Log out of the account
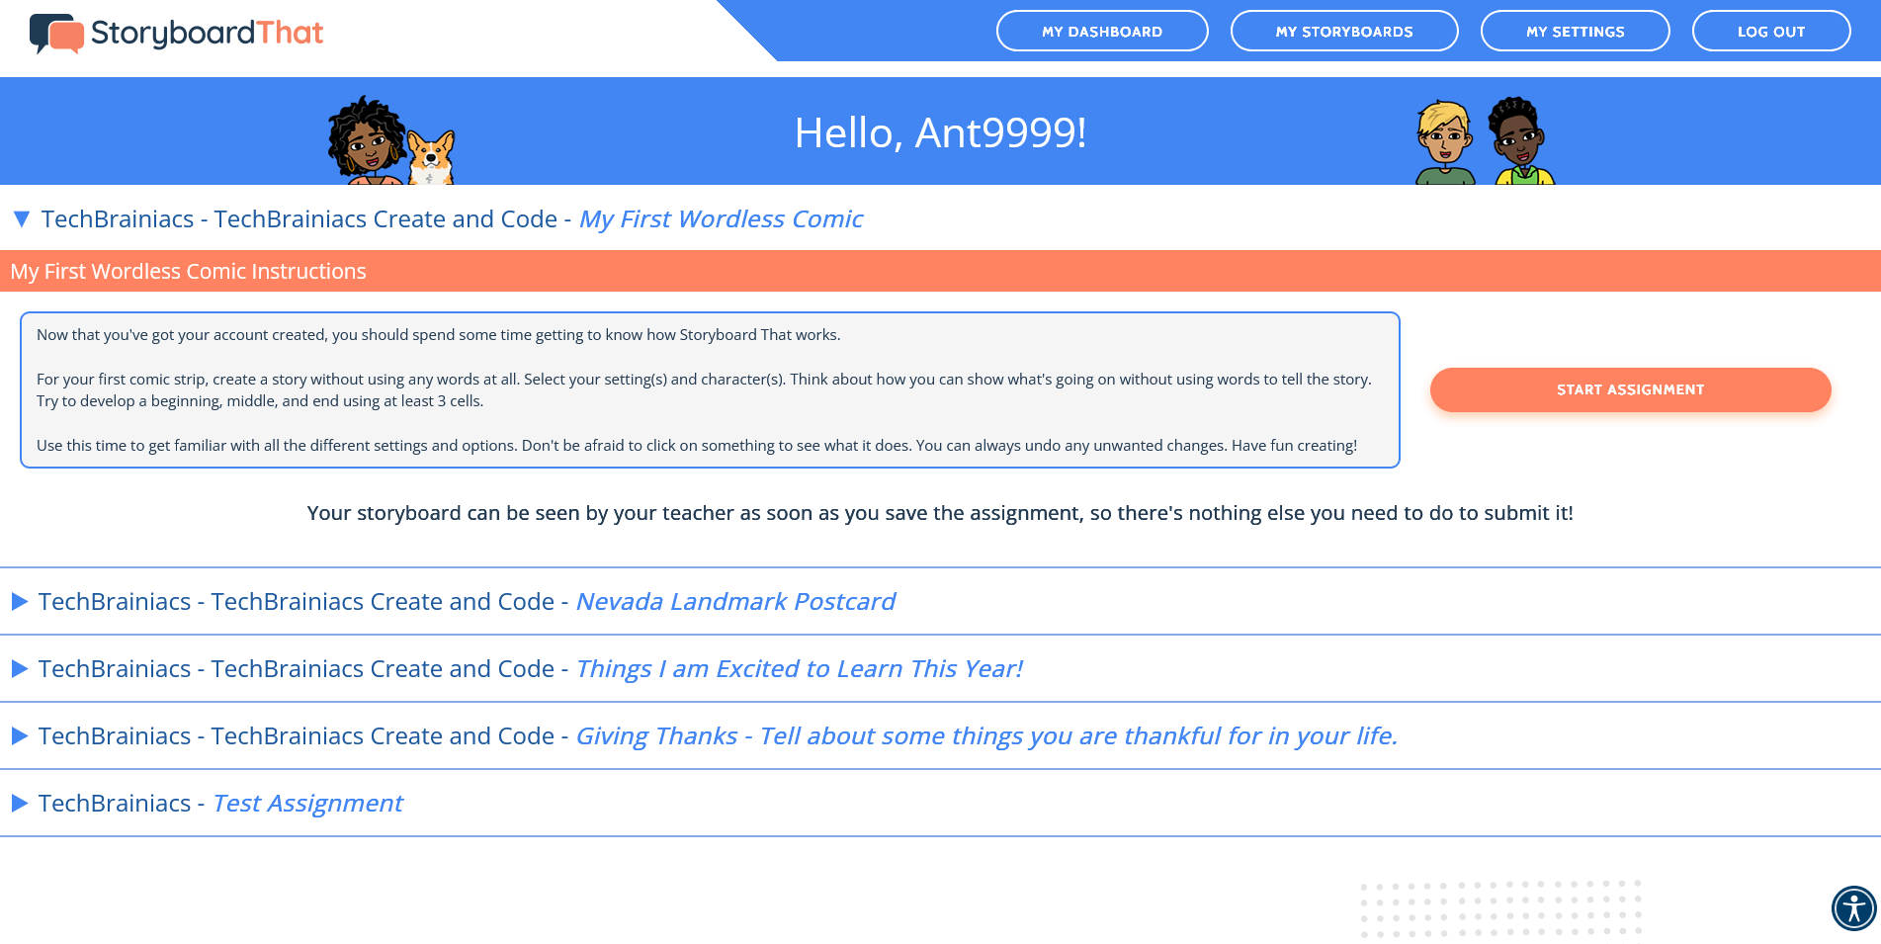Viewport: 1881px width, 944px height. [x=1770, y=31]
